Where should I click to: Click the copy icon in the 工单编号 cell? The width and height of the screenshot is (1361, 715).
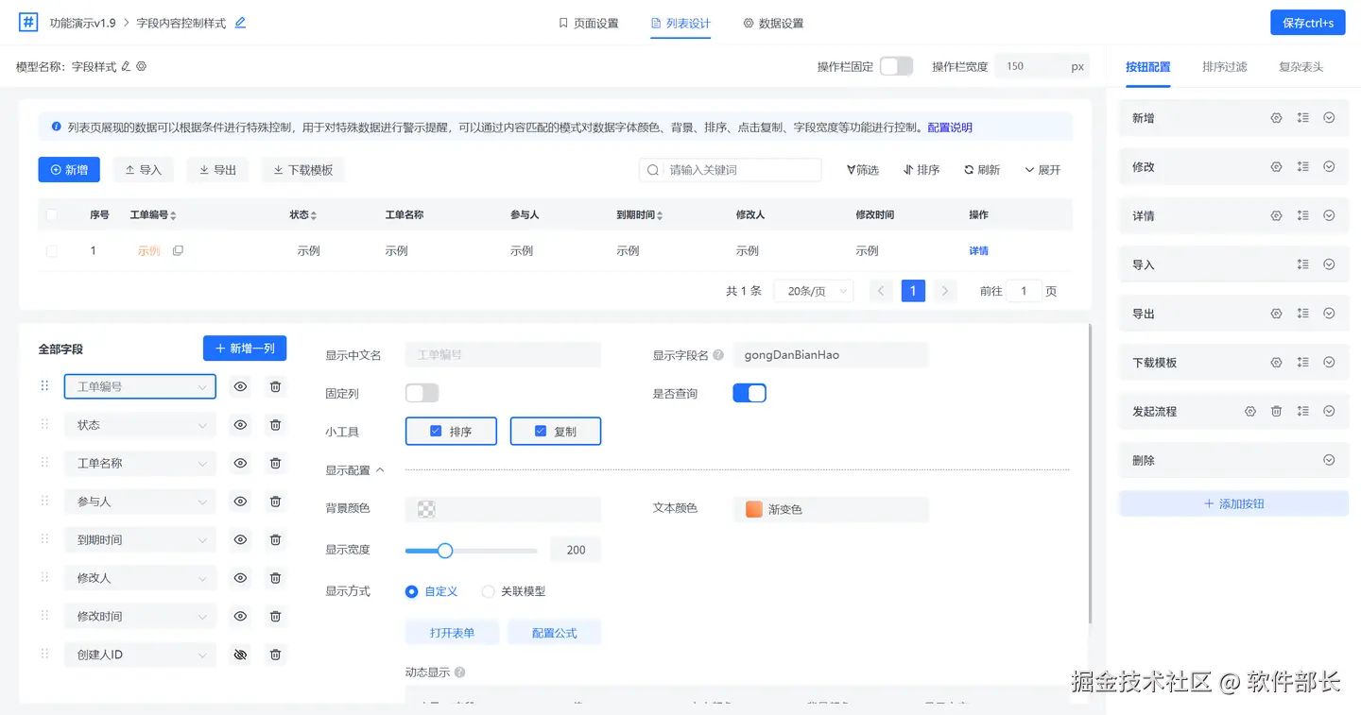178,251
